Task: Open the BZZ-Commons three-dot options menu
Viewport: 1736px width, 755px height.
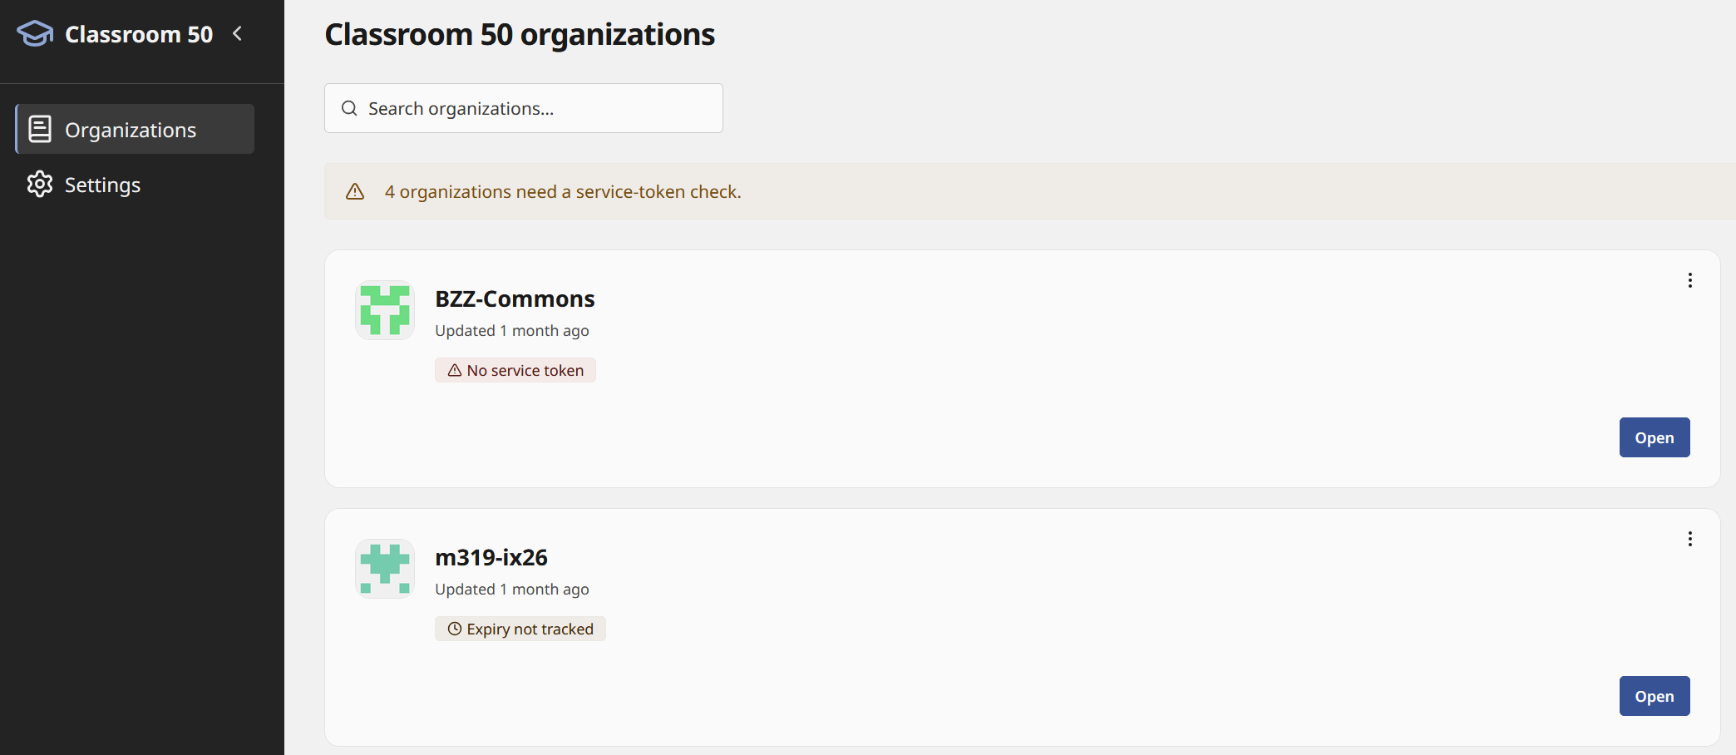Action: (1690, 280)
